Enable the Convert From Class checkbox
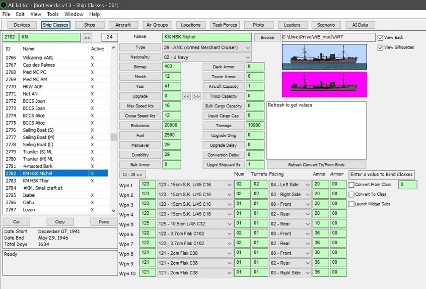This screenshot has width=426, height=289. pos(351,185)
